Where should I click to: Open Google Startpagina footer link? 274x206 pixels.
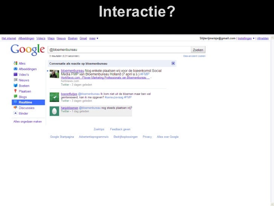click(x=62, y=137)
